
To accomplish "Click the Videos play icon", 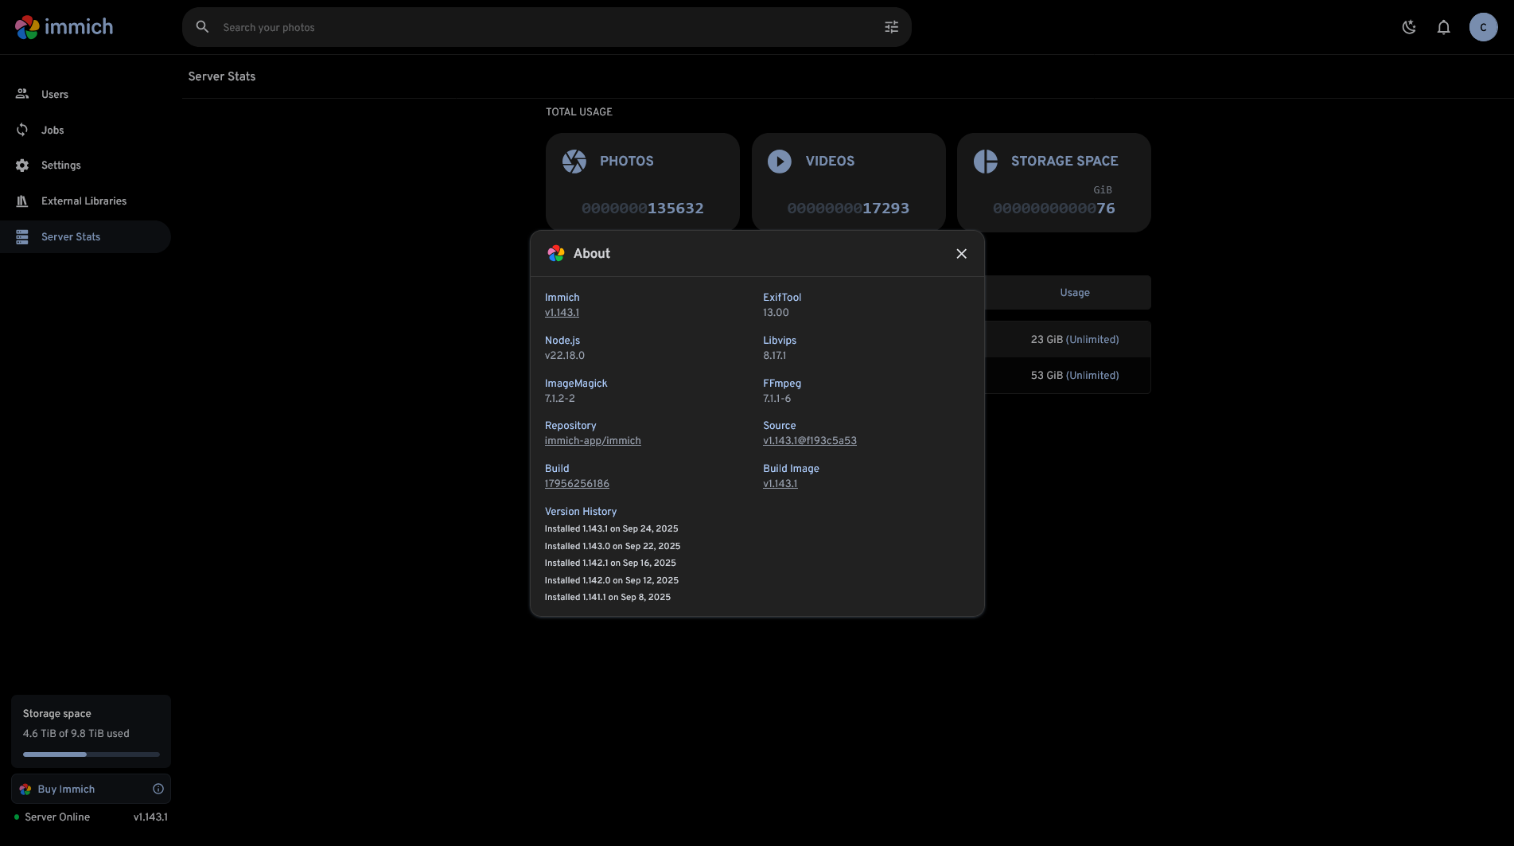I will click(x=780, y=162).
